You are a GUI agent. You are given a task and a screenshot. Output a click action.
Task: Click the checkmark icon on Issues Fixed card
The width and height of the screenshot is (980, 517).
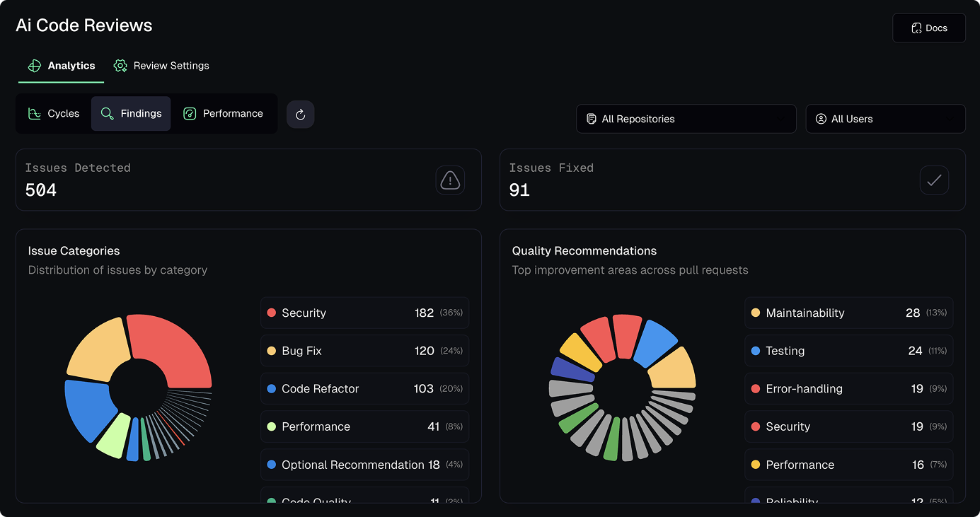tap(934, 180)
